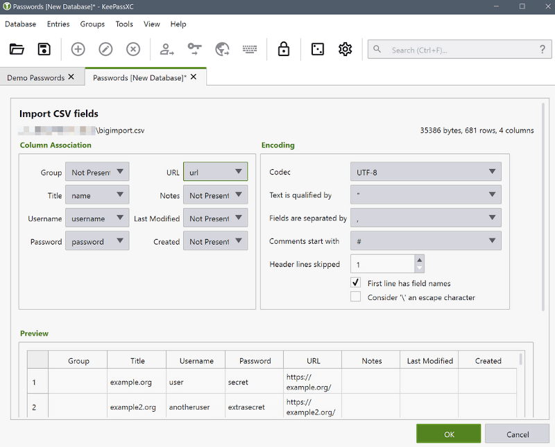
Task: Close the Demo Passwords tab
Action: click(x=71, y=77)
